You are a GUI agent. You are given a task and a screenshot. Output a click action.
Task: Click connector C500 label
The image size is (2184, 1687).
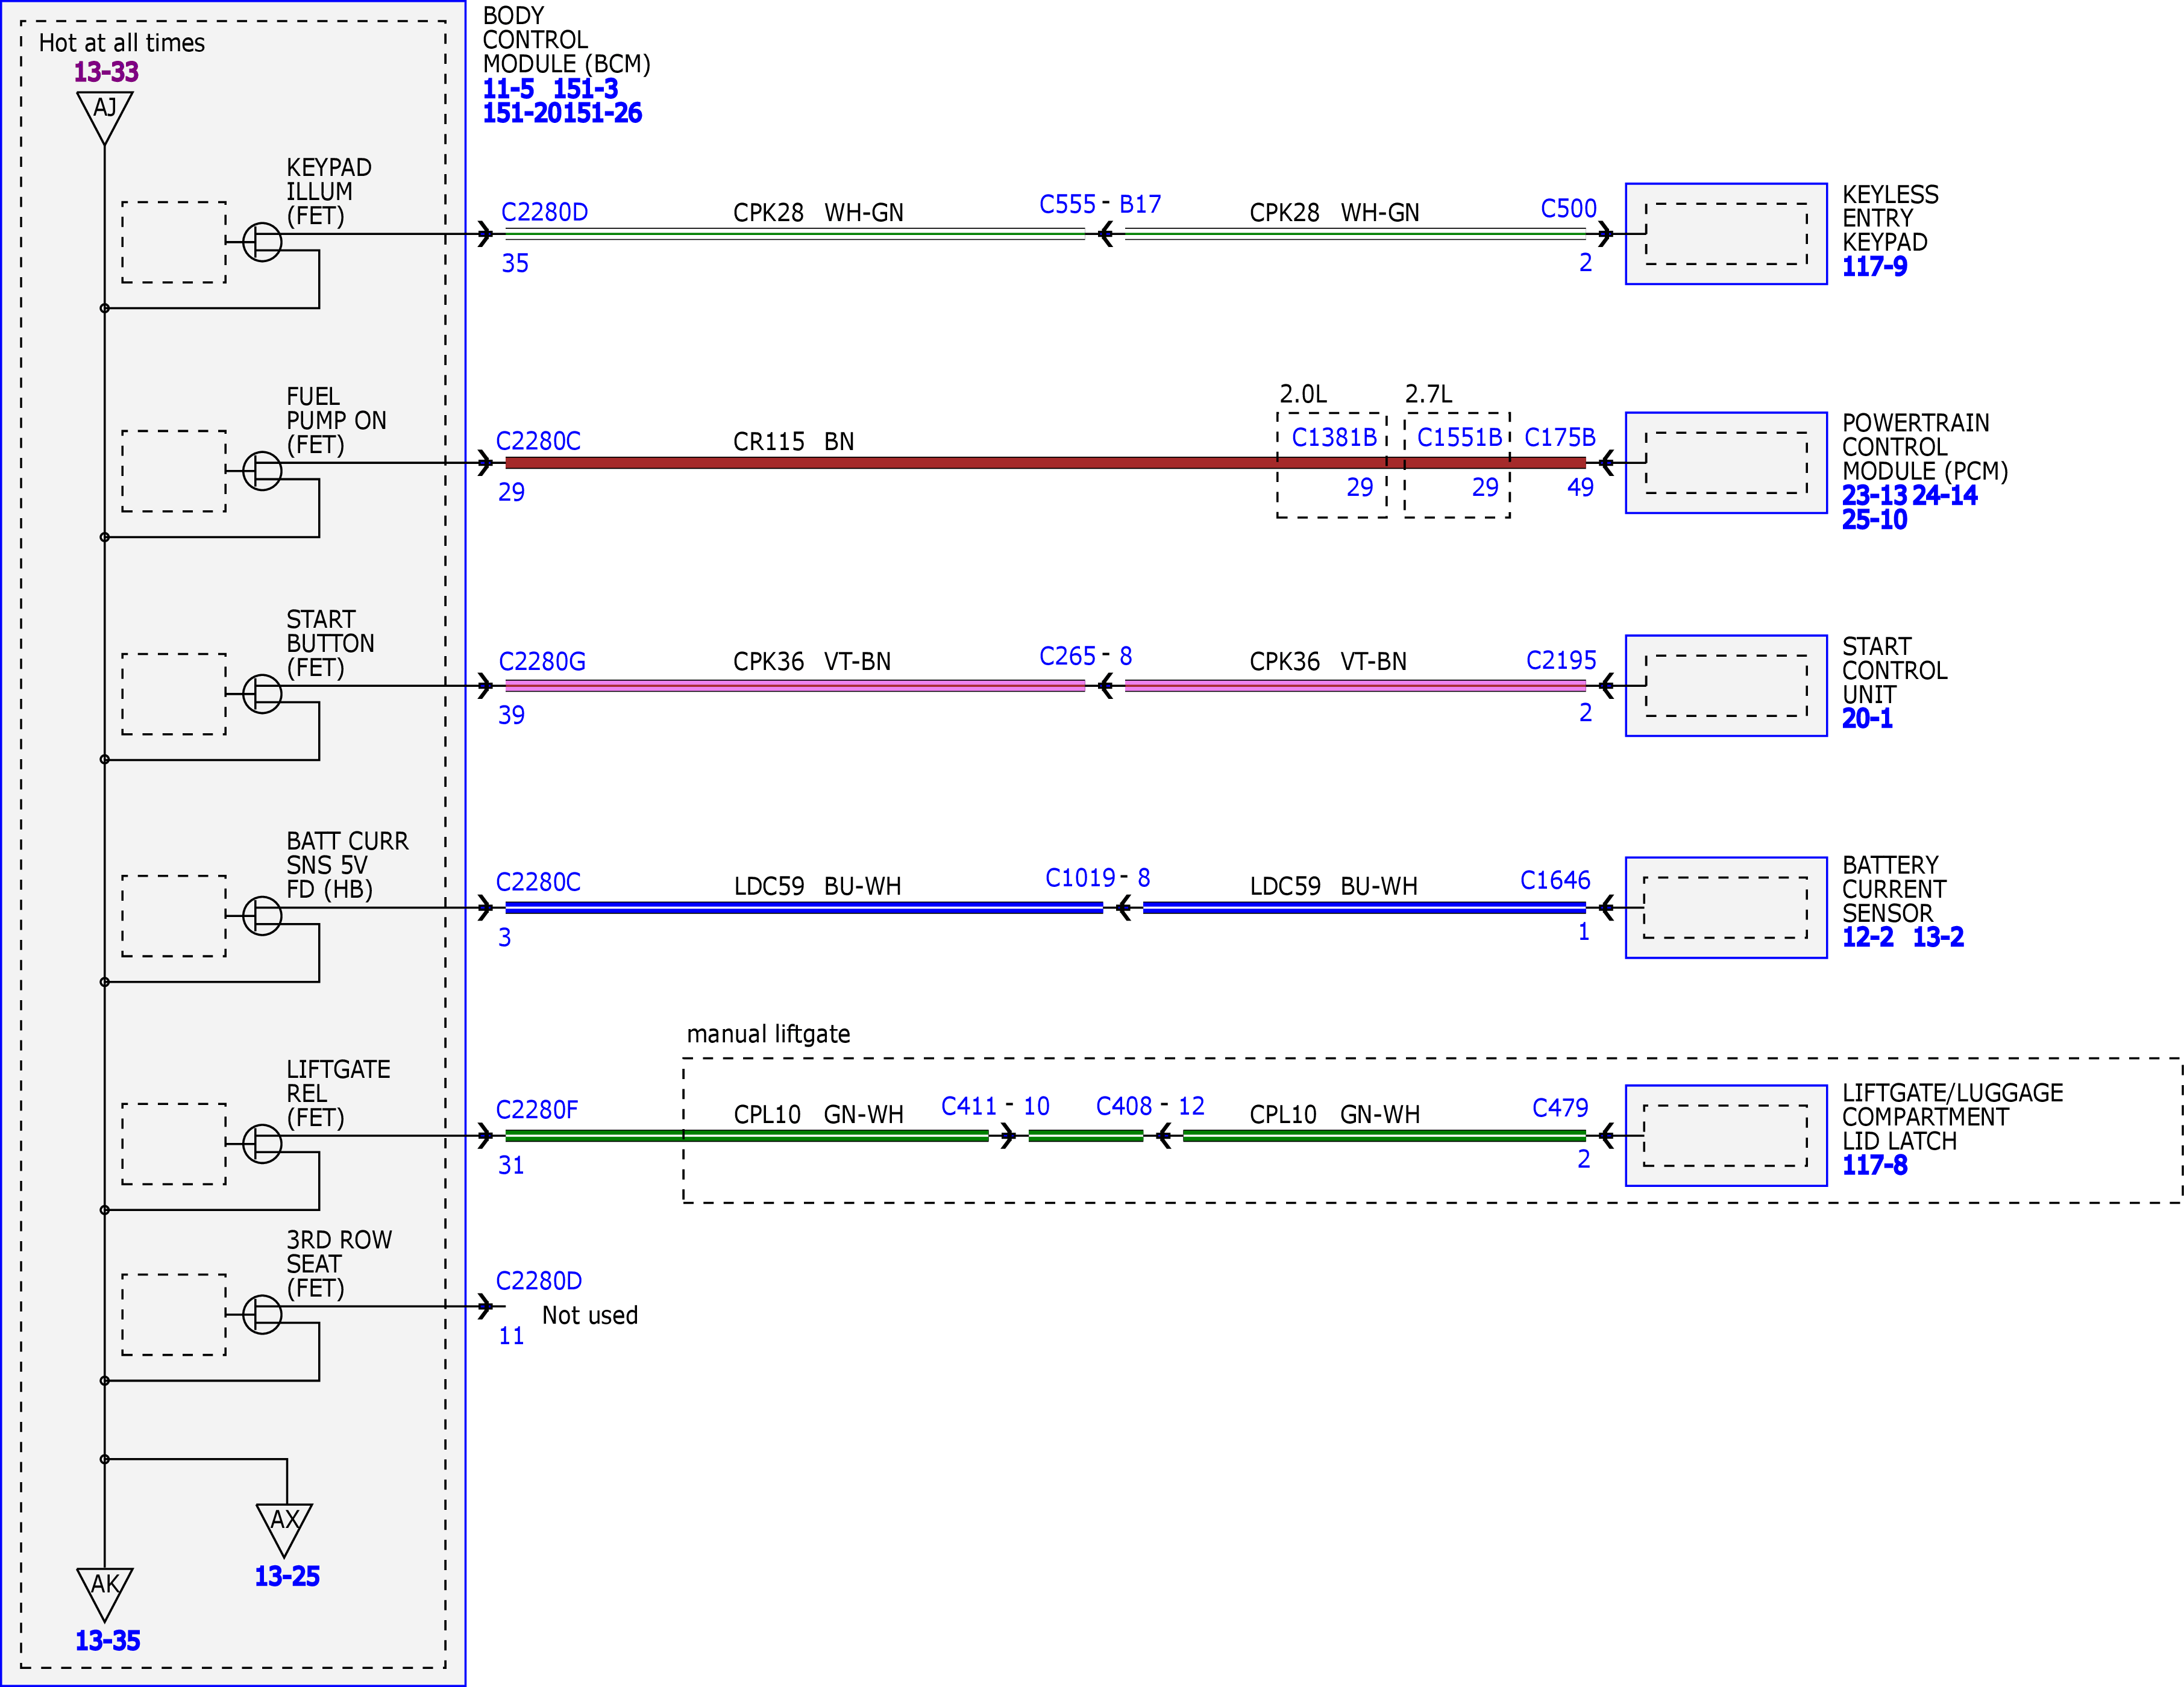pyautogui.click(x=1568, y=209)
